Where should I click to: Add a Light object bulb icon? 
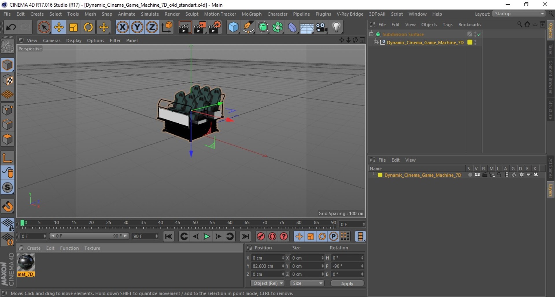336,27
